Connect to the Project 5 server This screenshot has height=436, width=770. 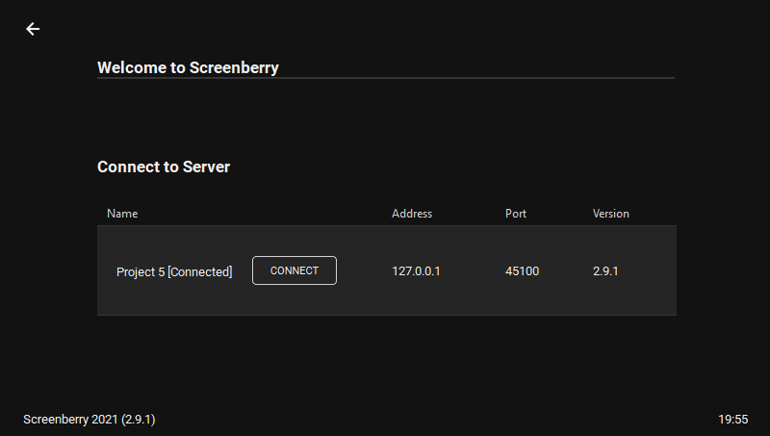pyautogui.click(x=295, y=270)
